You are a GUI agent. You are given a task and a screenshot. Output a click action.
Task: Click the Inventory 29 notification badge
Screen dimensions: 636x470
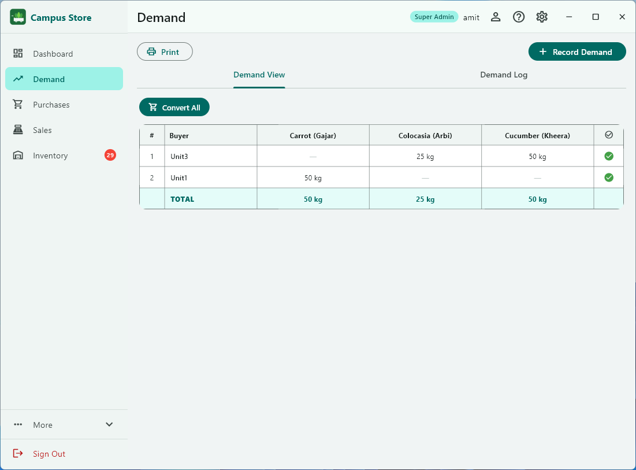[110, 155]
